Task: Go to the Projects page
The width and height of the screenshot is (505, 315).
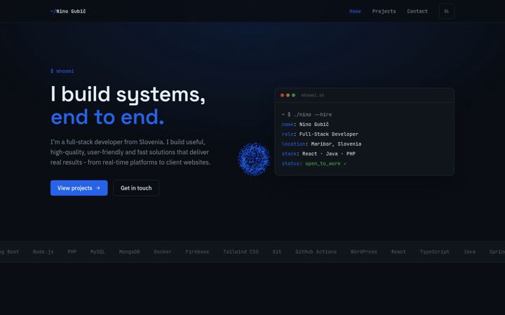Action: coord(384,11)
